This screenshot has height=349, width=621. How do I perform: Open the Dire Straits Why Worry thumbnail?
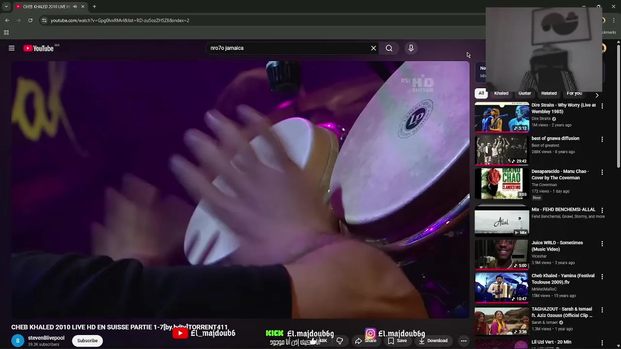(502, 117)
